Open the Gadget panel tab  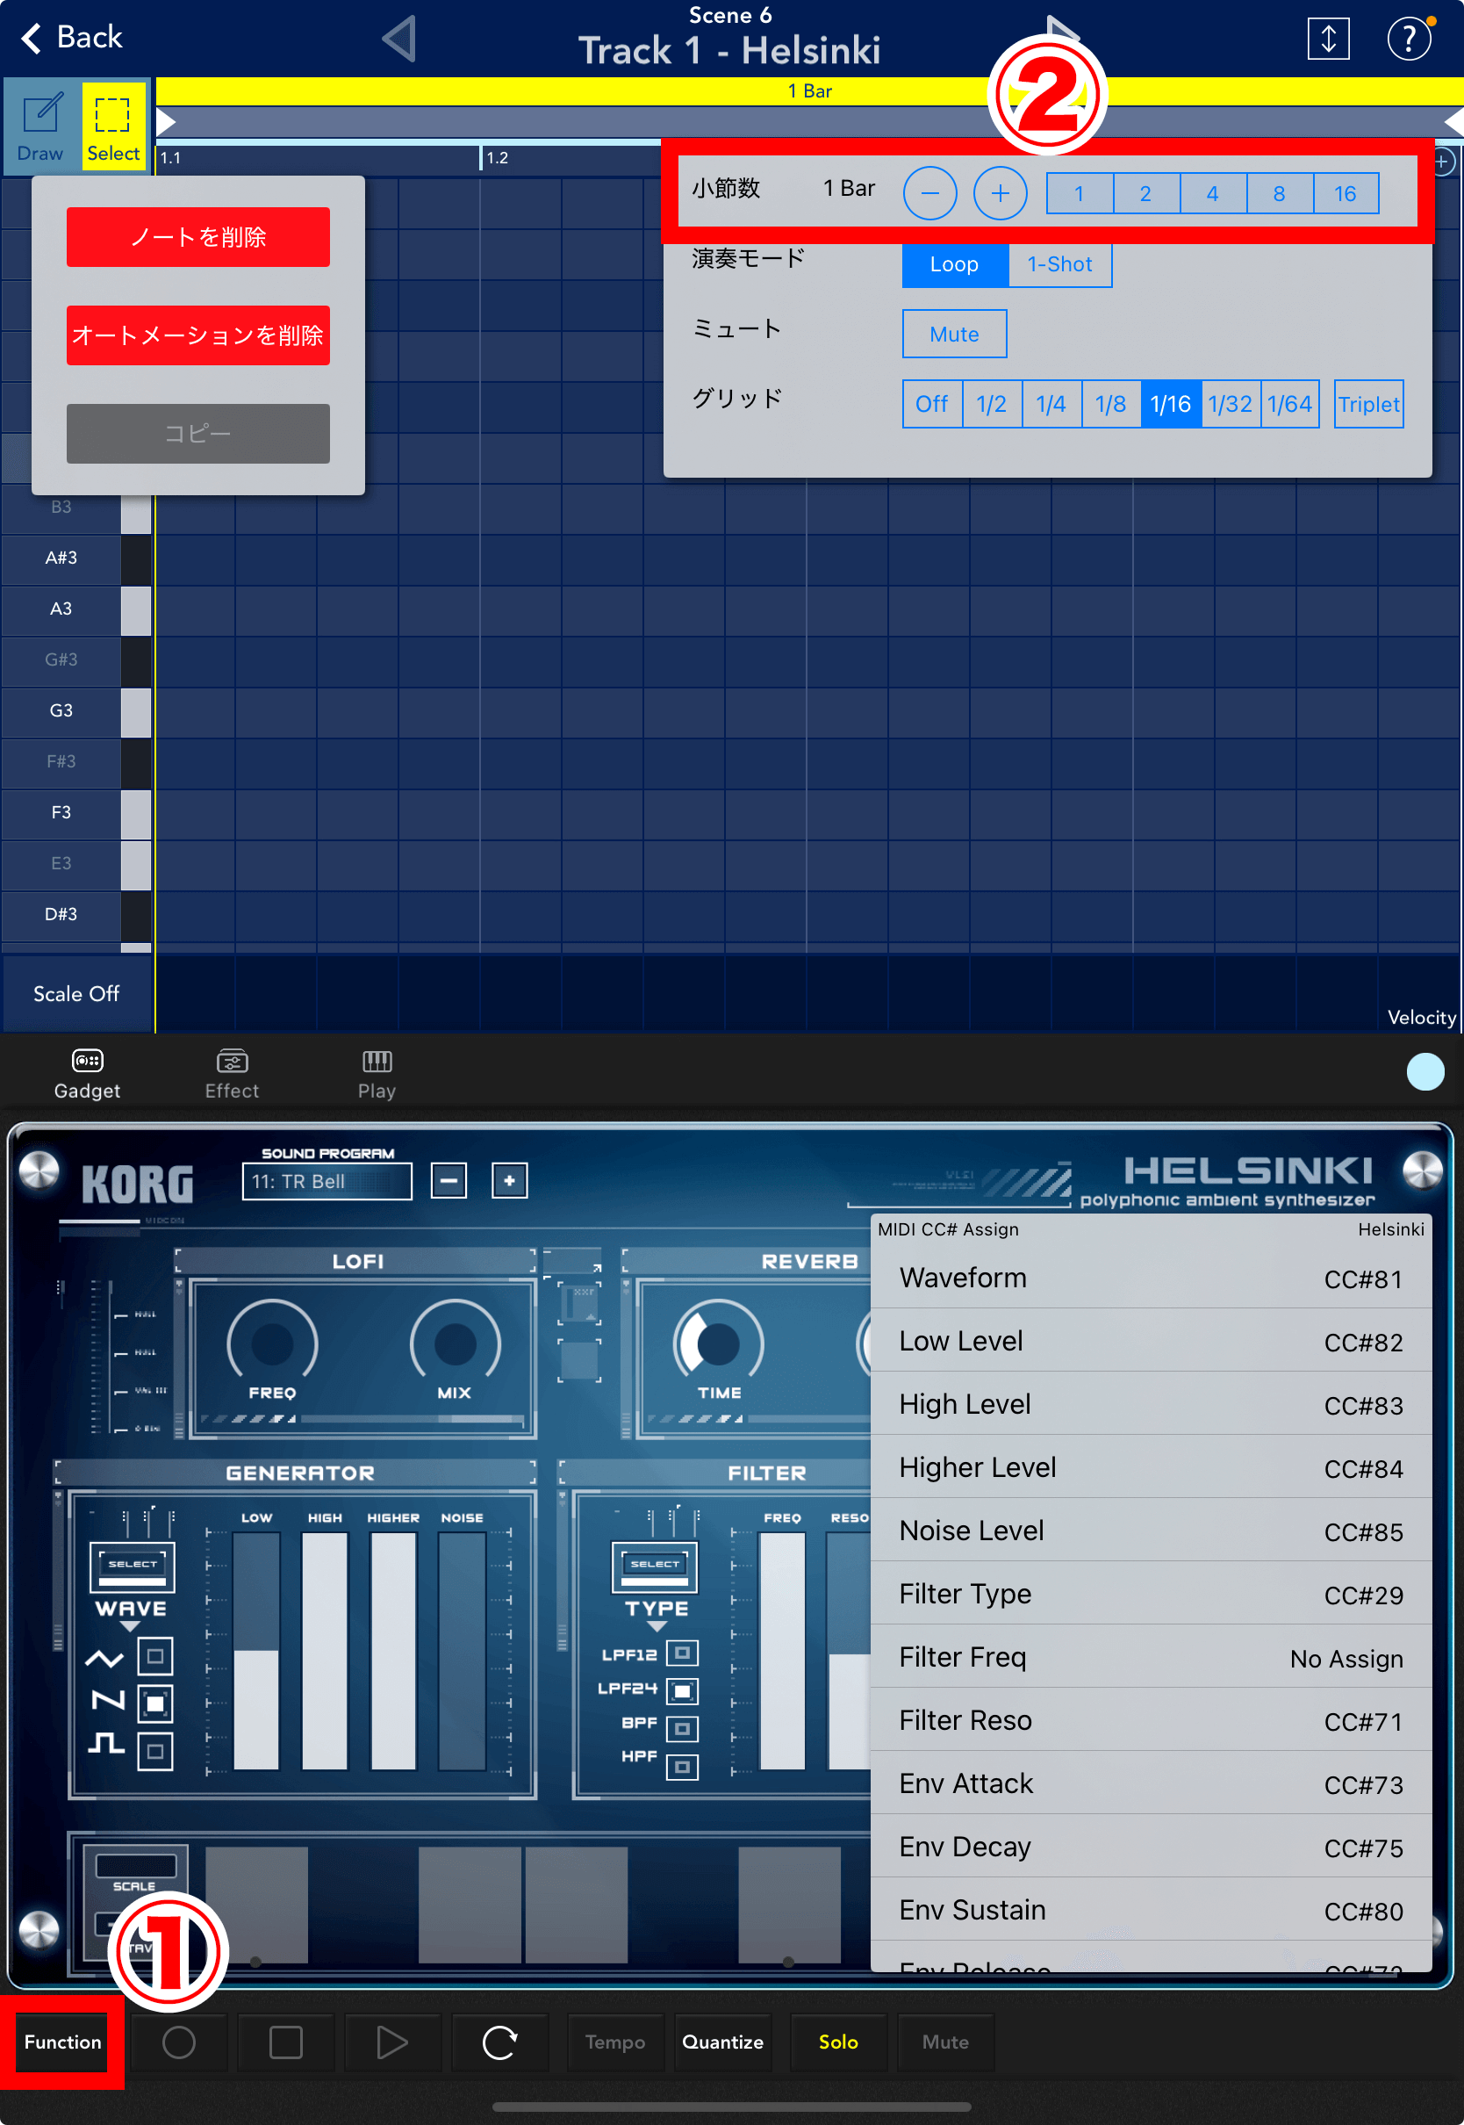87,1074
